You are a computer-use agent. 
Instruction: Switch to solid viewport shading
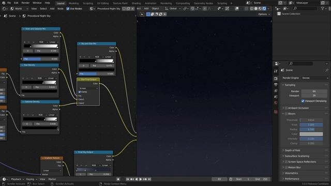pyautogui.click(x=256, y=9)
